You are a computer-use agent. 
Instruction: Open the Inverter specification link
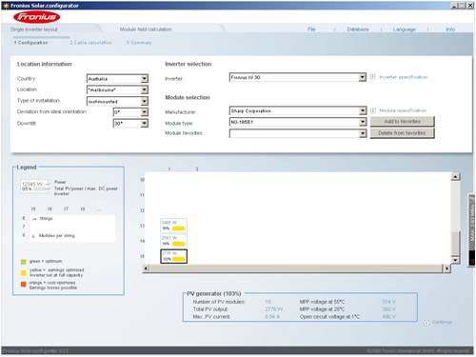coord(404,77)
